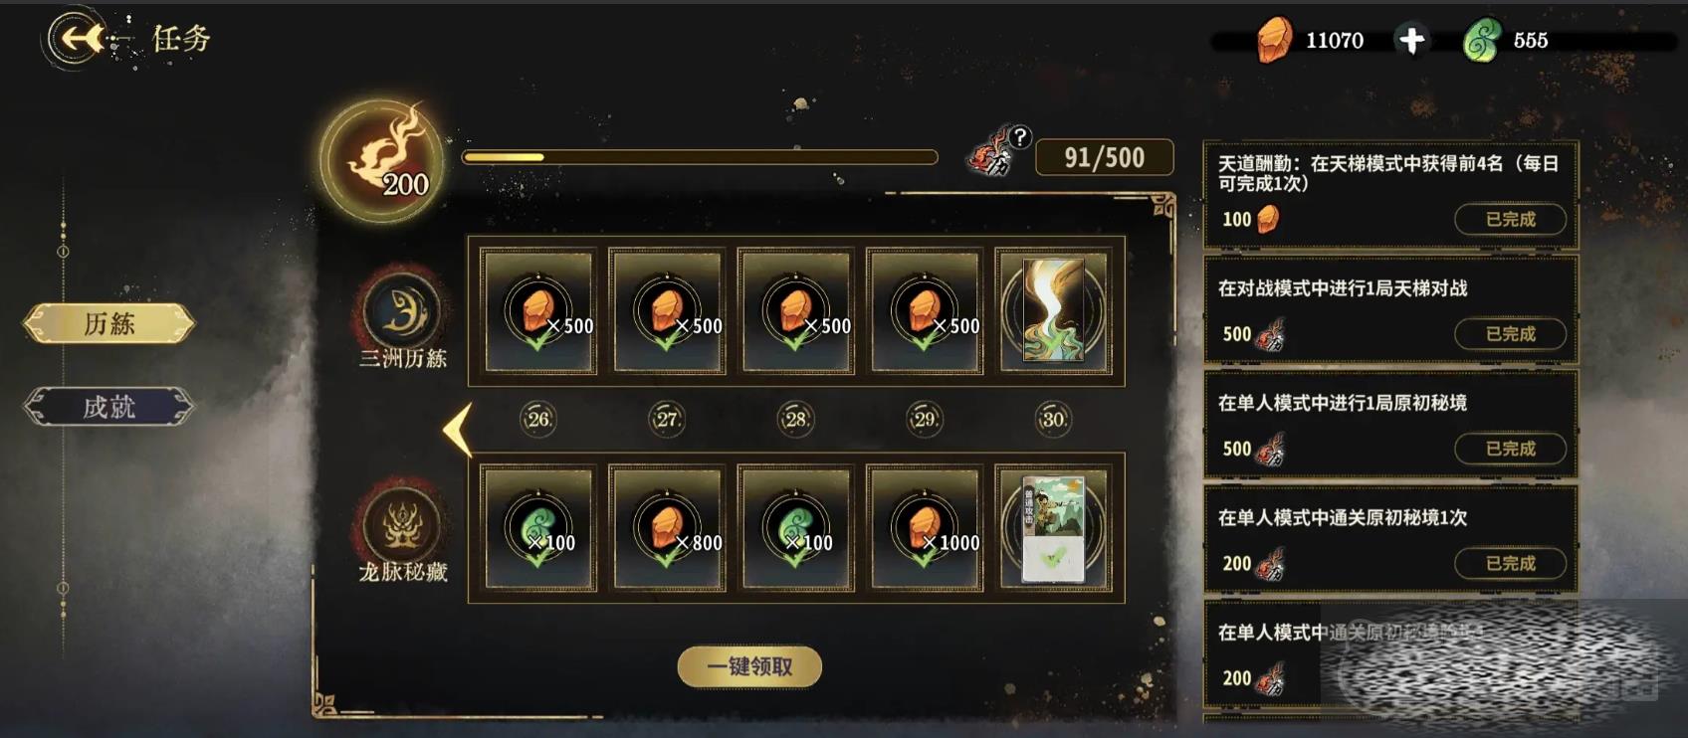Click 已完成 for the 天梯对战 quest

pos(1510,333)
